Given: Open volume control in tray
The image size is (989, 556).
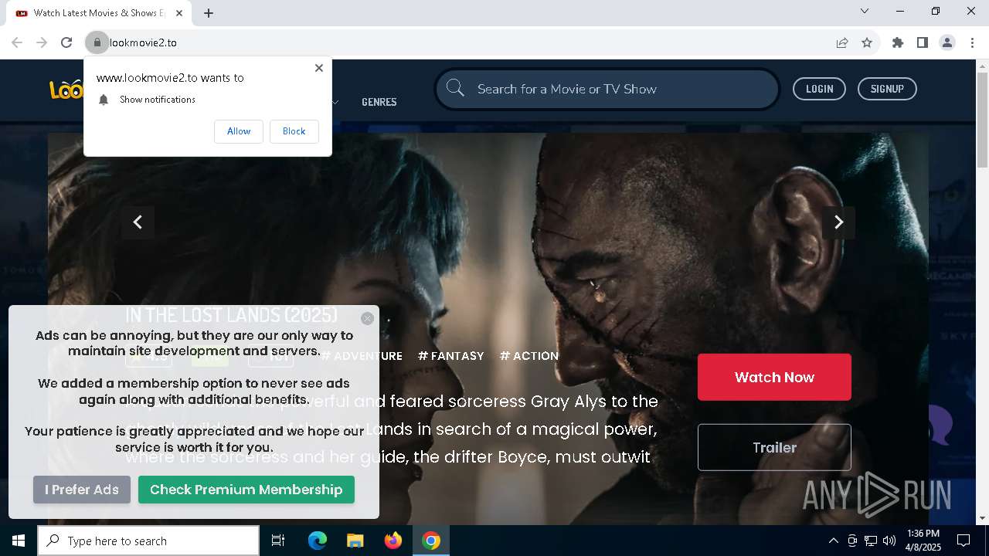Looking at the screenshot, I should click(889, 541).
